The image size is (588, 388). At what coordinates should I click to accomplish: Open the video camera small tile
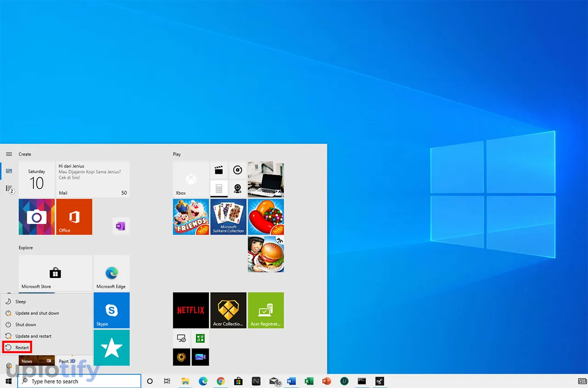pos(200,357)
